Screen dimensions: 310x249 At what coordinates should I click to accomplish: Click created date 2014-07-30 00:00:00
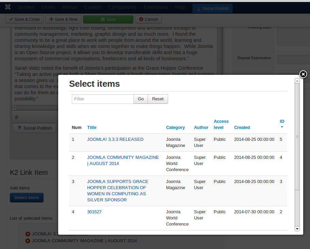click(x=254, y=212)
